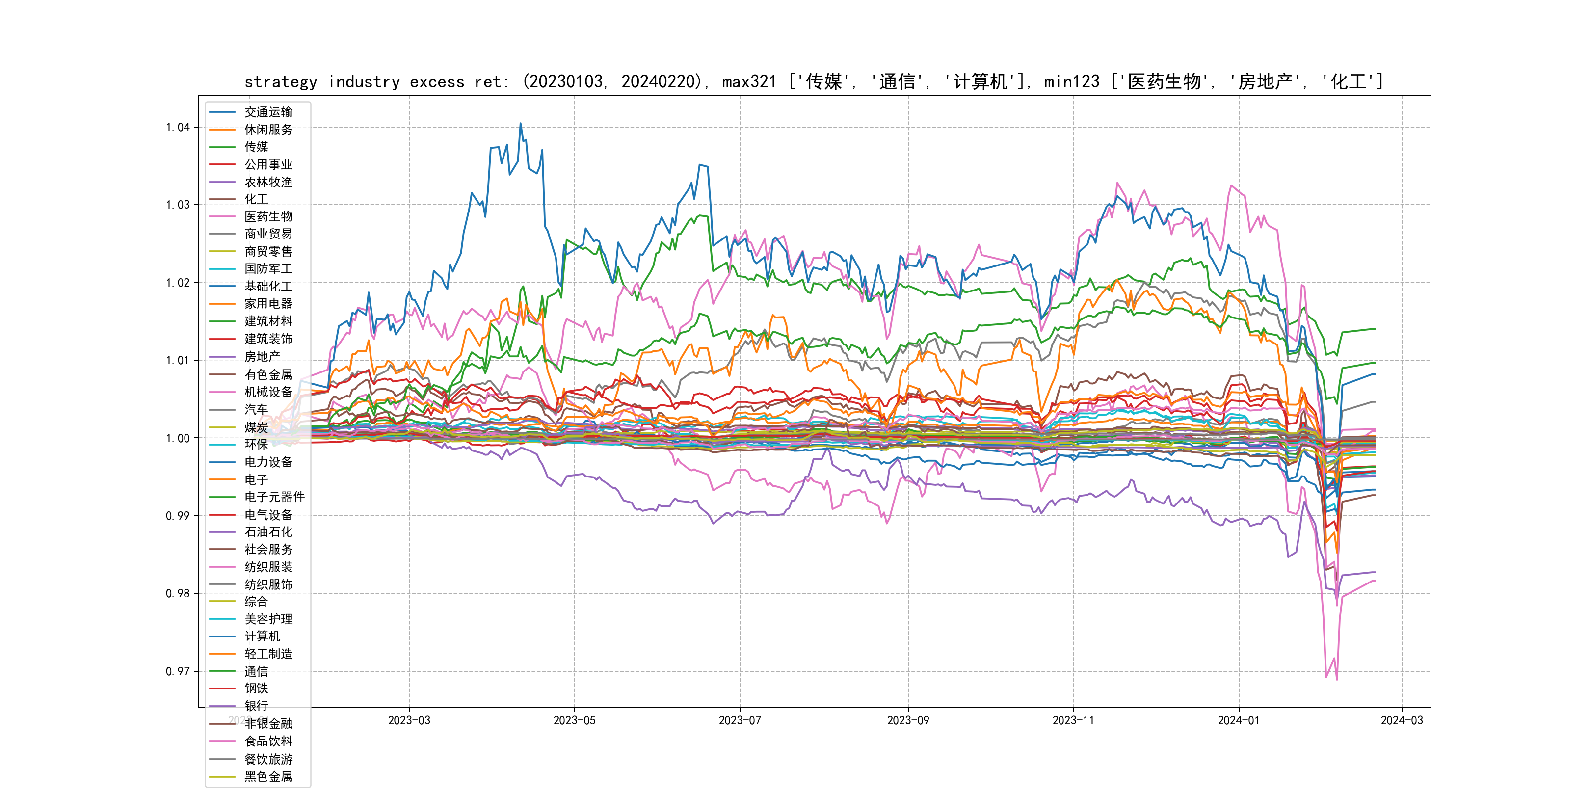Click the 传媒 legend label
1590x795 pixels.
[256, 147]
